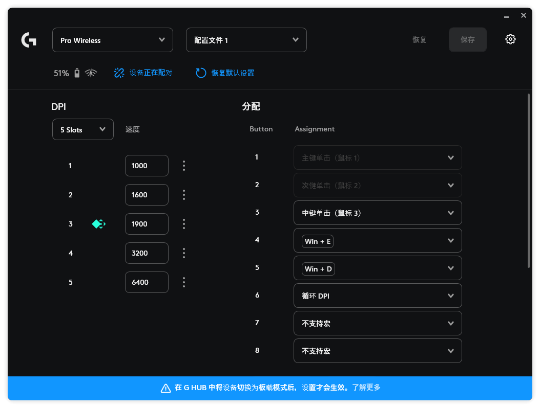
Task: Open options menu for DPI slot 1600
Action: coord(184,195)
